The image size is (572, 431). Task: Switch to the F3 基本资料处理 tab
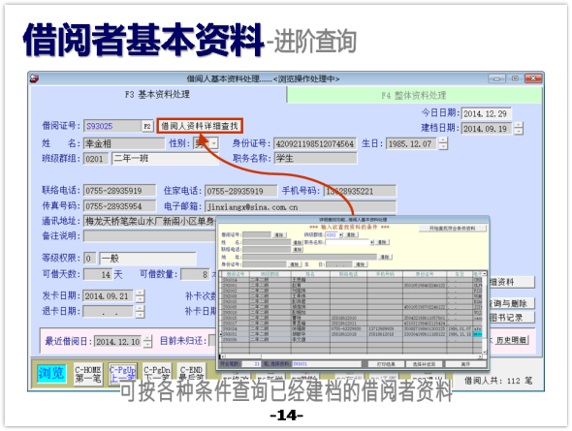pyautogui.click(x=158, y=95)
